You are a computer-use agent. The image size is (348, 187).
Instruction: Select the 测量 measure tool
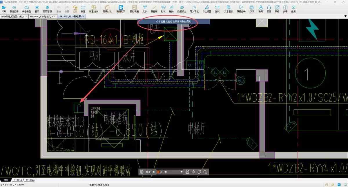(83, 9)
